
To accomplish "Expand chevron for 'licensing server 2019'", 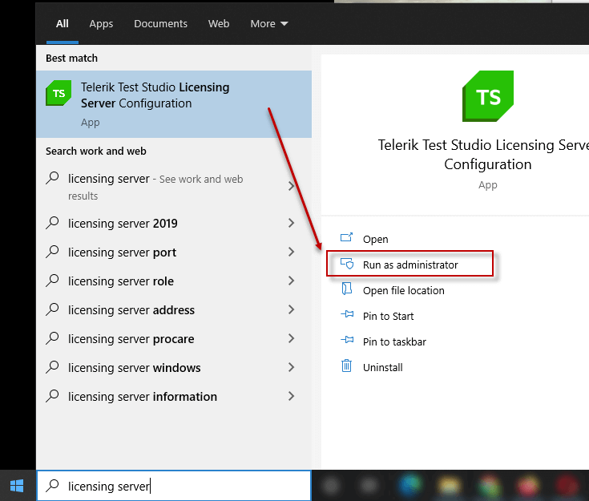I will (291, 223).
